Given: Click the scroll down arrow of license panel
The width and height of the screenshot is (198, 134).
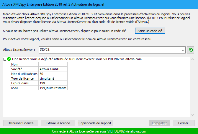Looking at the screenshot, I should [192, 115].
